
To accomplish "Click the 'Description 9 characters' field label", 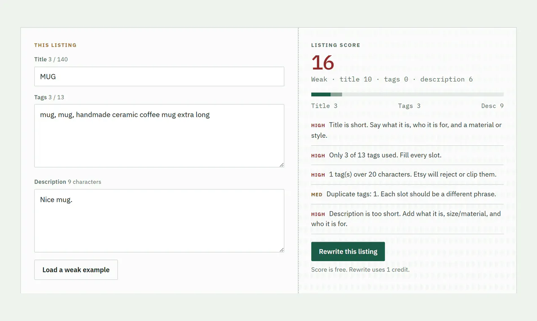I will (x=68, y=182).
